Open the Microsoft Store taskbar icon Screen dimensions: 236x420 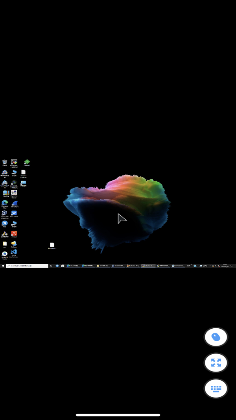[63, 266]
